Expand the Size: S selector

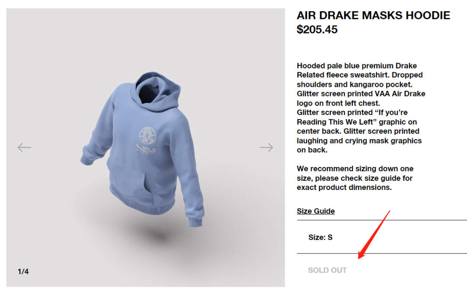point(382,237)
